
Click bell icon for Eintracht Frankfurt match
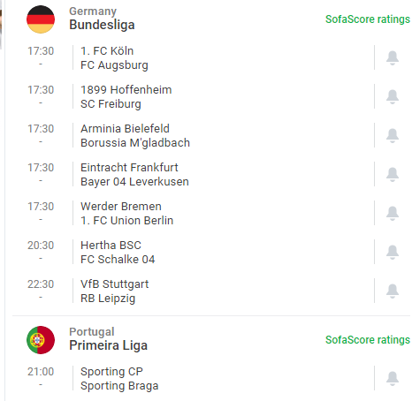click(393, 174)
